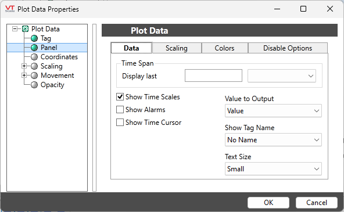Switch to the Colors tab
The image size is (344, 212).
coord(225,48)
